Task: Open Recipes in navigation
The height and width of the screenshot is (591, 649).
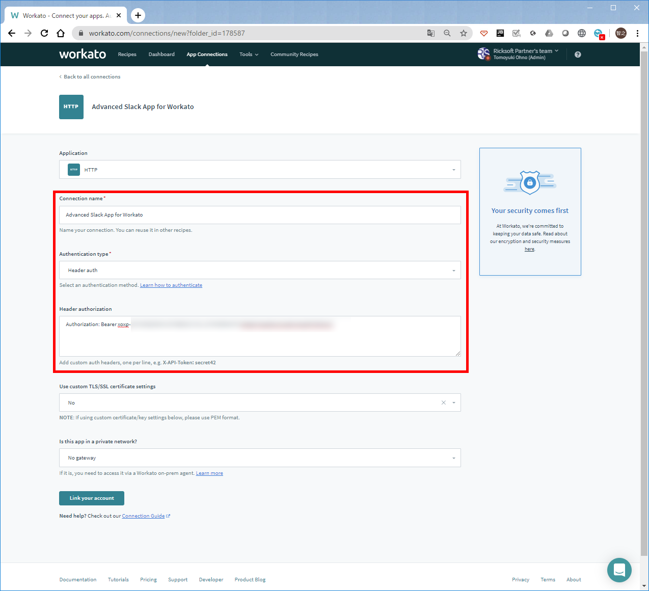Action: pyautogui.click(x=127, y=55)
